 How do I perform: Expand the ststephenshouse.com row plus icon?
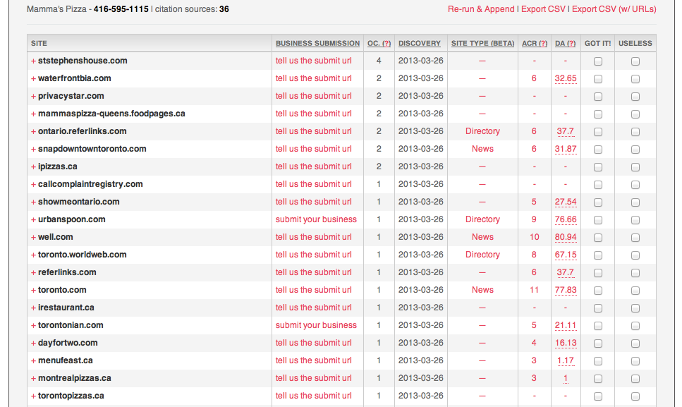pos(33,61)
